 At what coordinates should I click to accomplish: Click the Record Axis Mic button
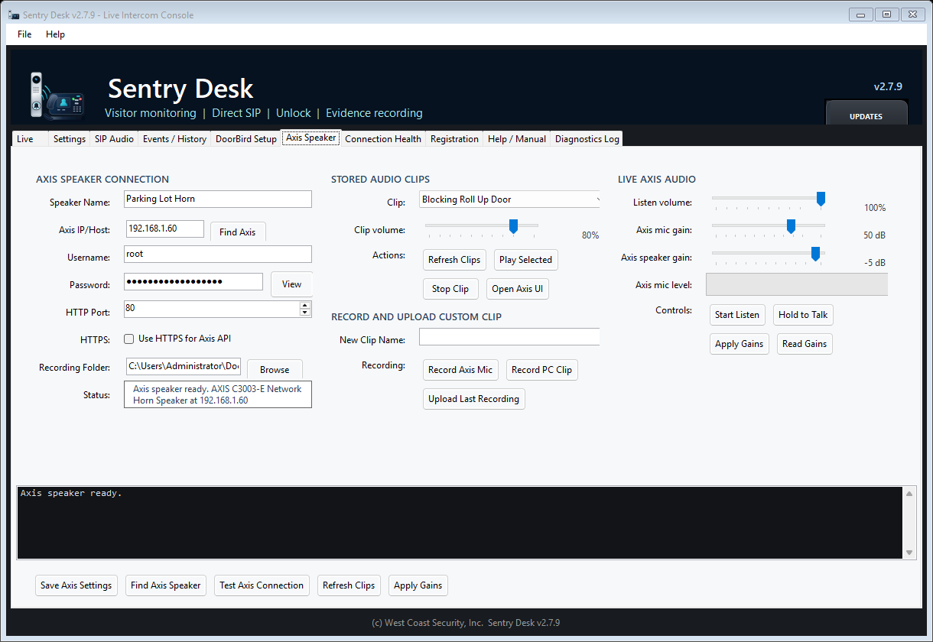coord(460,370)
